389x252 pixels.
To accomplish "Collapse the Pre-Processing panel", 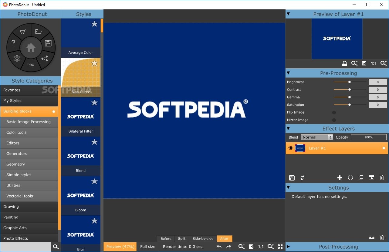I will pyautogui.click(x=288, y=73).
